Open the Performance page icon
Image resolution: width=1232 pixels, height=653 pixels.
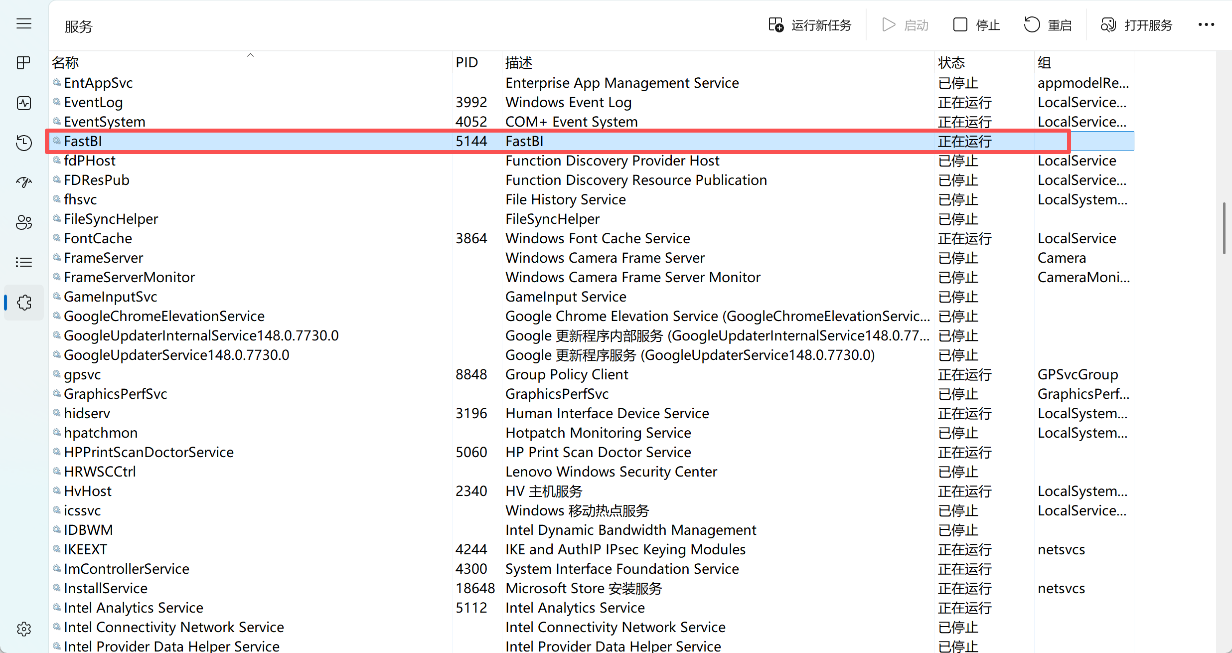[24, 103]
